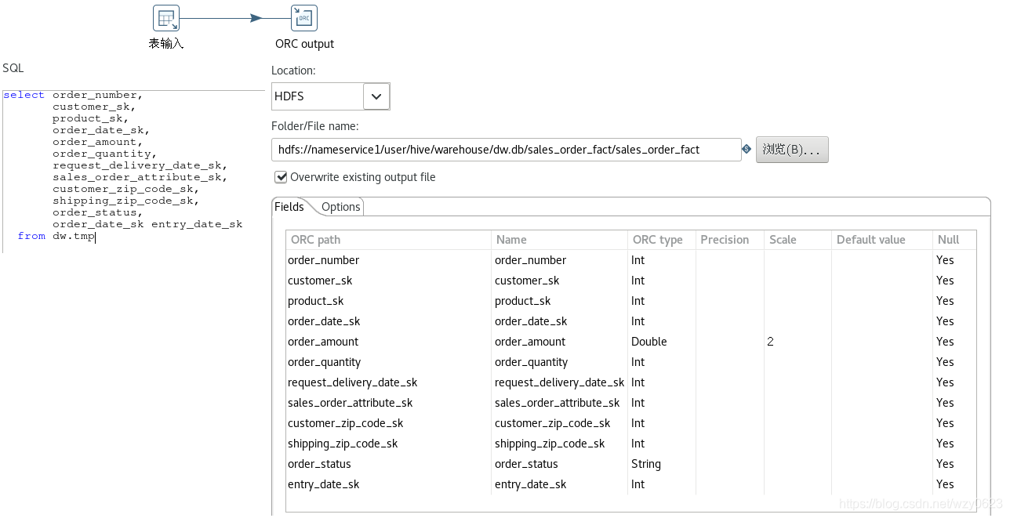Screen dimensions: 1010x518
Task: Switch to the Options tab
Action: (x=341, y=207)
